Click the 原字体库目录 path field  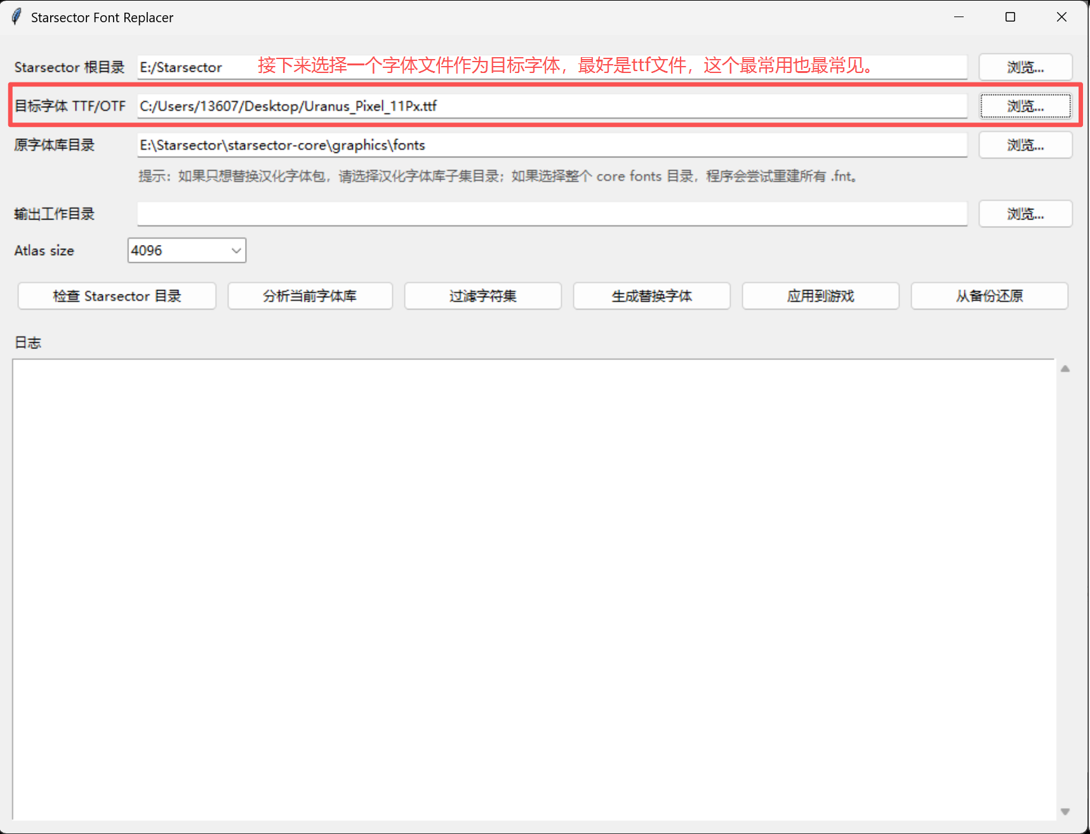552,145
